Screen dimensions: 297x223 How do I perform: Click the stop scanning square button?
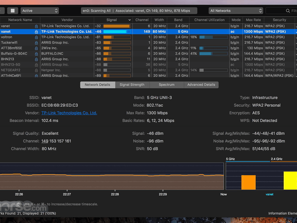[x=12, y=11]
